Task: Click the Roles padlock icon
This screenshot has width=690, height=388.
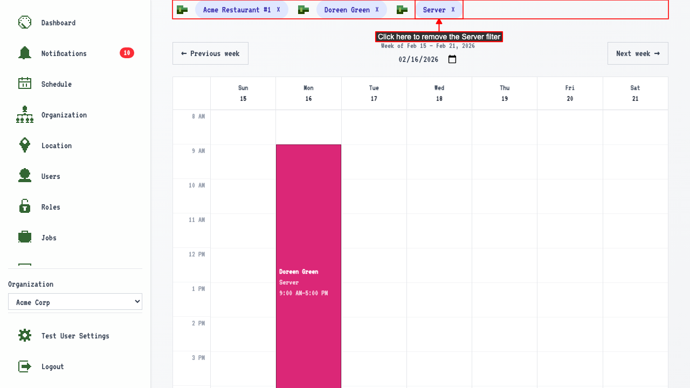Action: pyautogui.click(x=25, y=207)
